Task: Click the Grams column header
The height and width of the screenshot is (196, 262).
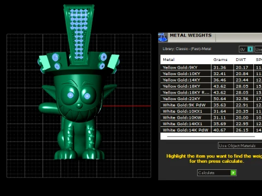Action: pos(221,59)
